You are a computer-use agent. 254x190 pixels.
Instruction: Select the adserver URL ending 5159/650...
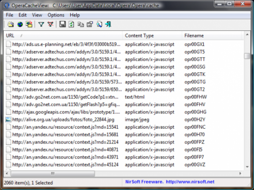point(67,89)
